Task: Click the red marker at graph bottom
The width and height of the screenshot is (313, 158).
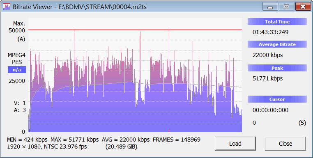Action: point(169,131)
